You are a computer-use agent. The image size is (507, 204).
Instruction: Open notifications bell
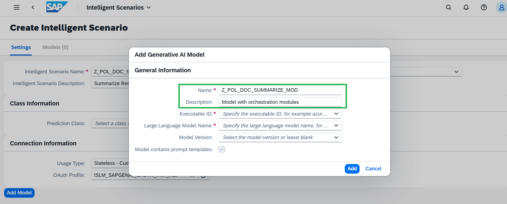[466, 7]
